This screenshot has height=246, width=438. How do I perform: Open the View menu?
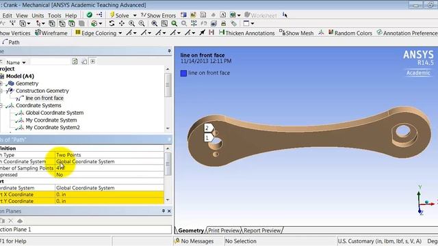pos(22,16)
